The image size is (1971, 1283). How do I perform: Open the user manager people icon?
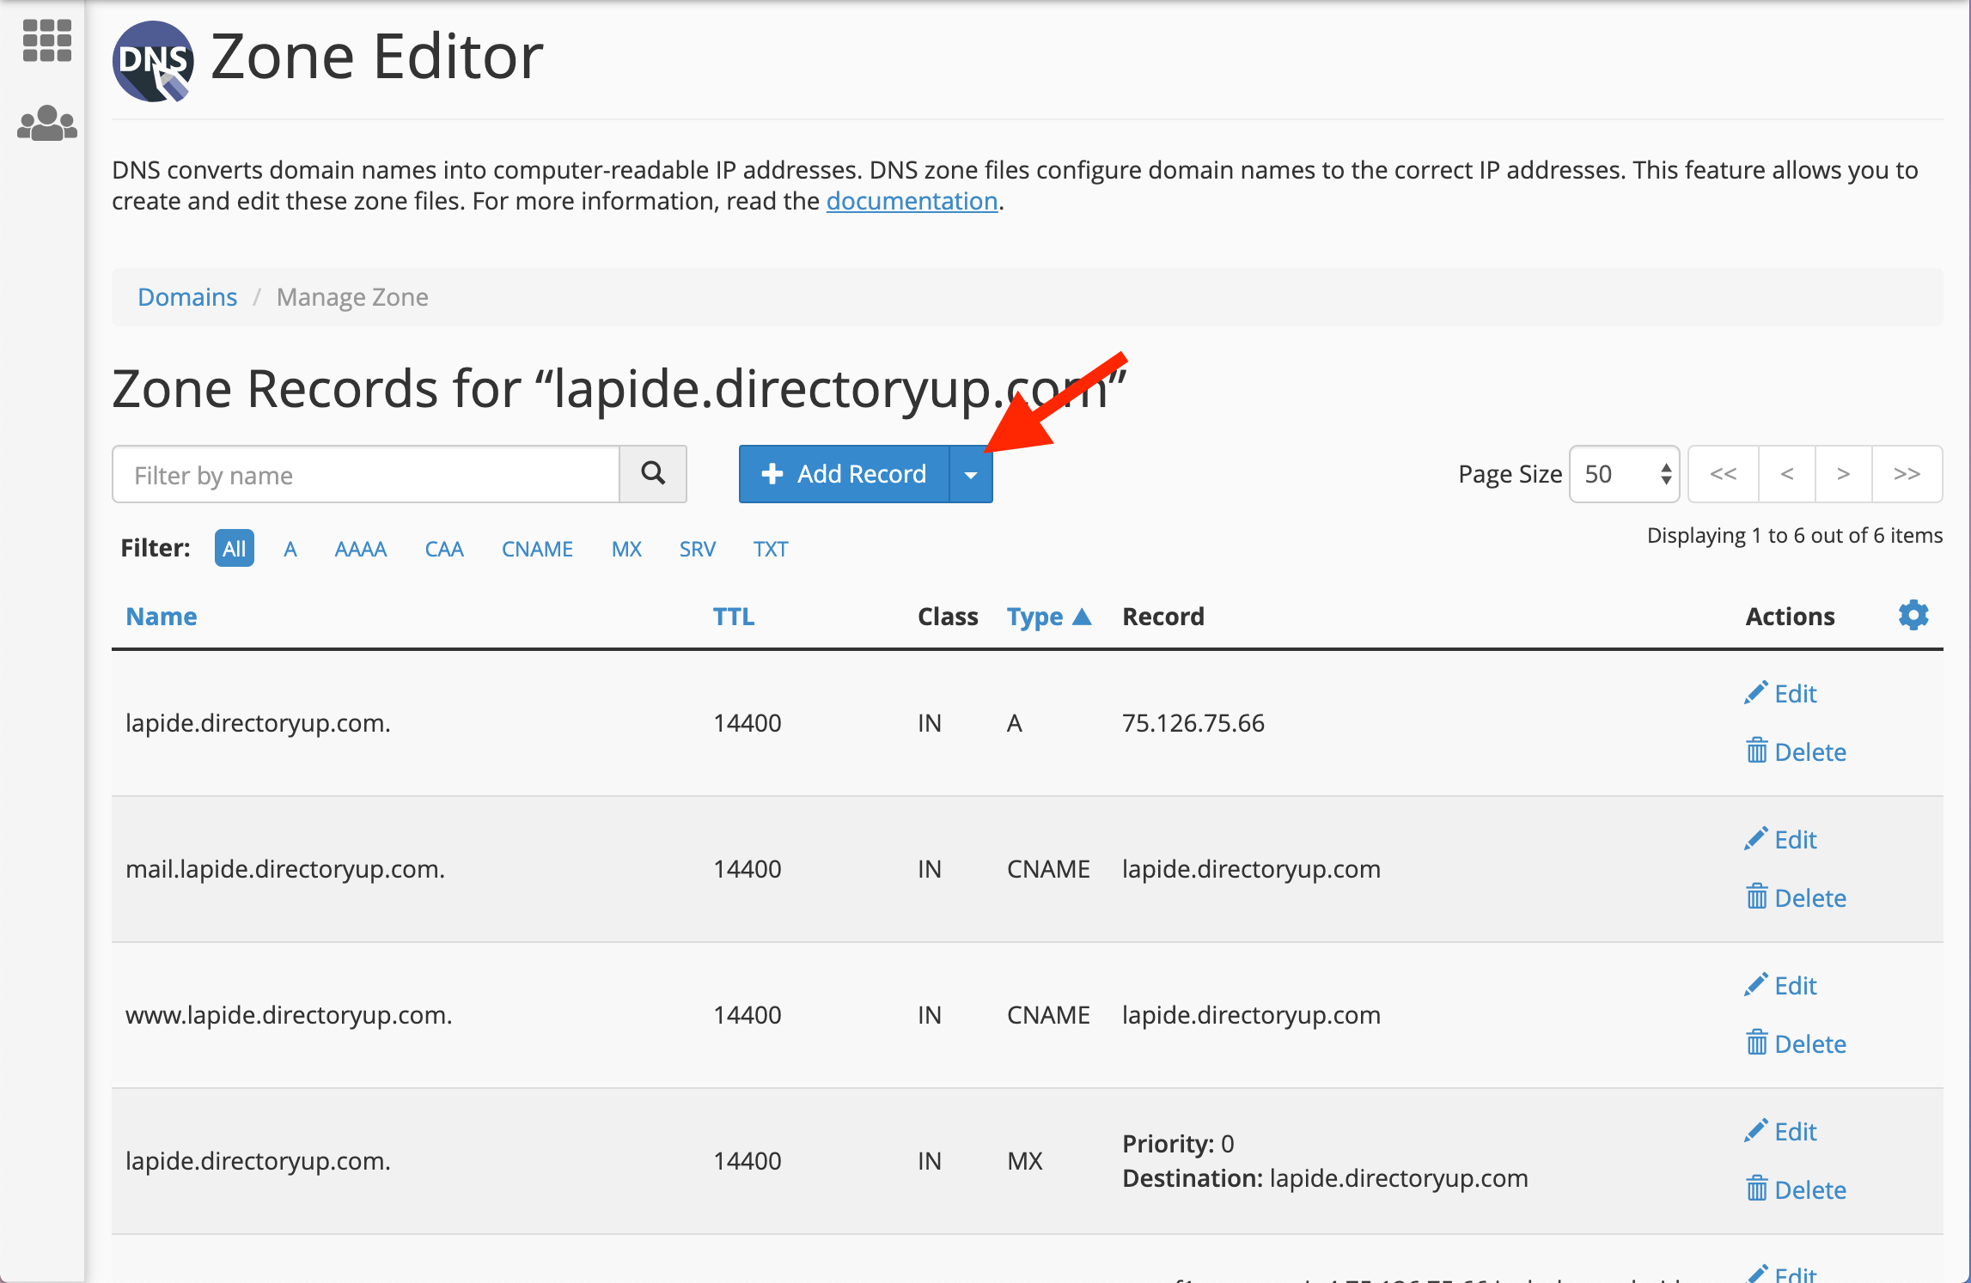point(46,123)
